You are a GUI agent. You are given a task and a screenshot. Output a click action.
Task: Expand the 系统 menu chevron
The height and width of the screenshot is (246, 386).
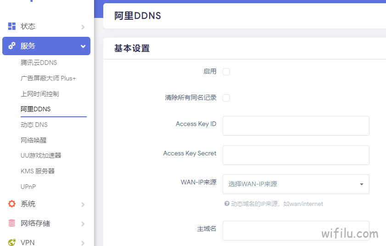point(83,205)
